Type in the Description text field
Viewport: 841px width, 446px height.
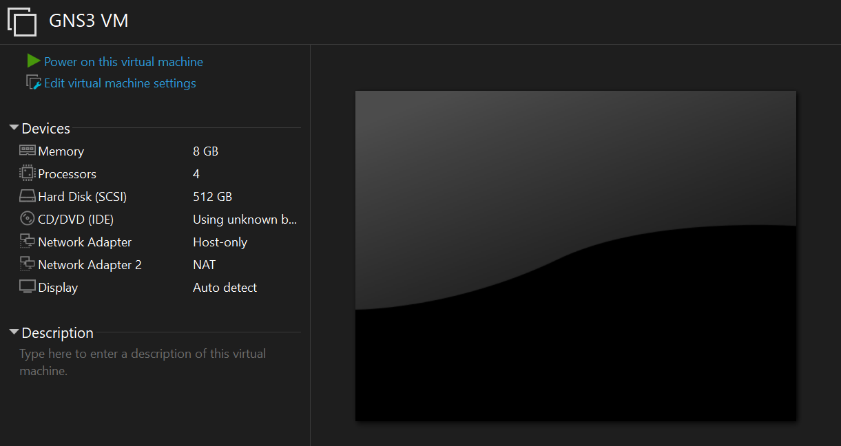143,362
